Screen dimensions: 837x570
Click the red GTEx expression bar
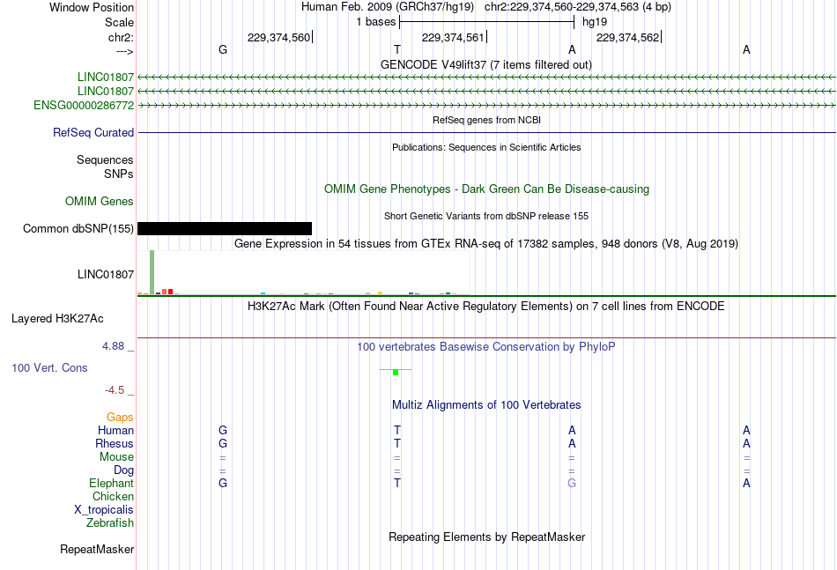coord(170,292)
